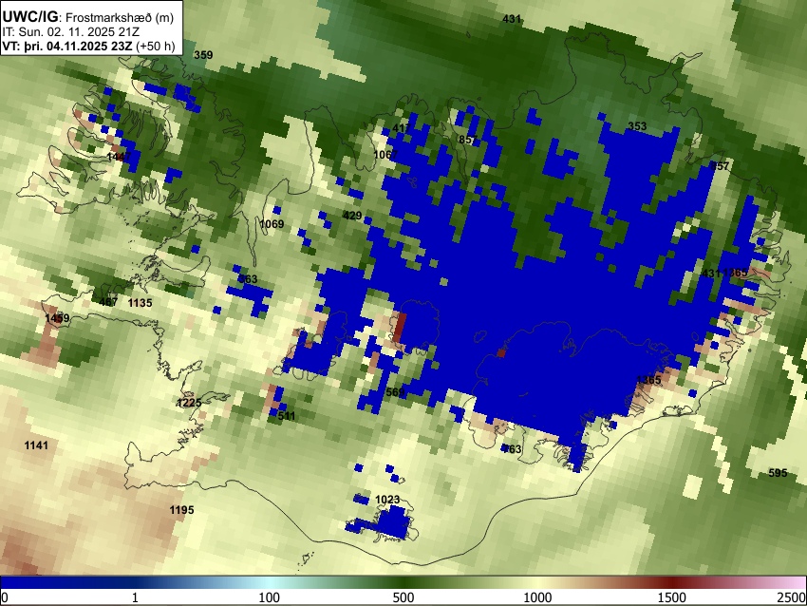
Task: Click the color scale label '2500'
Action: (x=792, y=597)
